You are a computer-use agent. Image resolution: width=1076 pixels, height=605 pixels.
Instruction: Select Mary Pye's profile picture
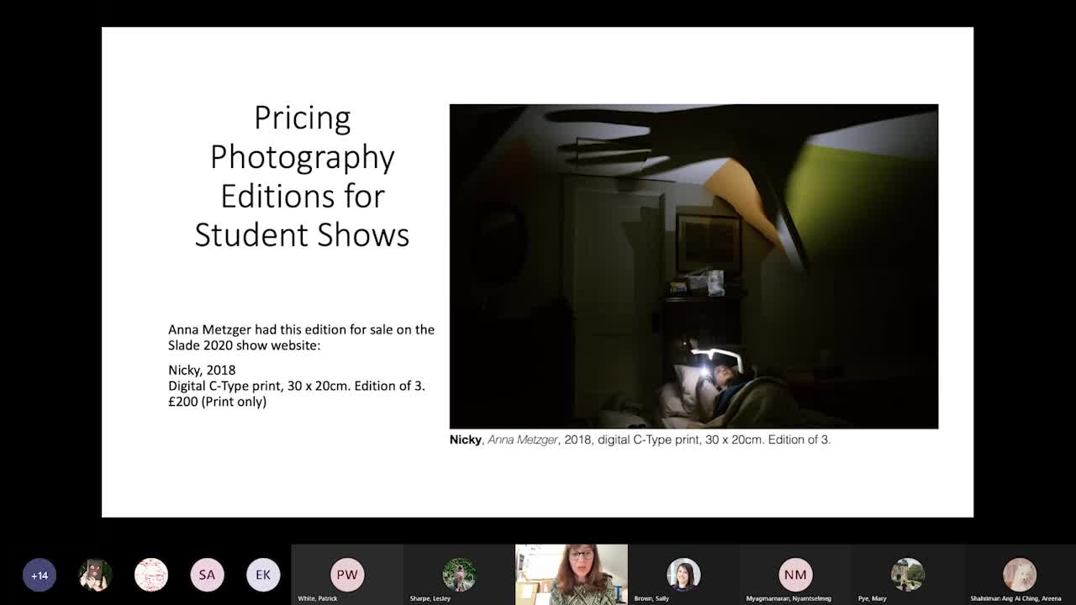click(x=907, y=575)
